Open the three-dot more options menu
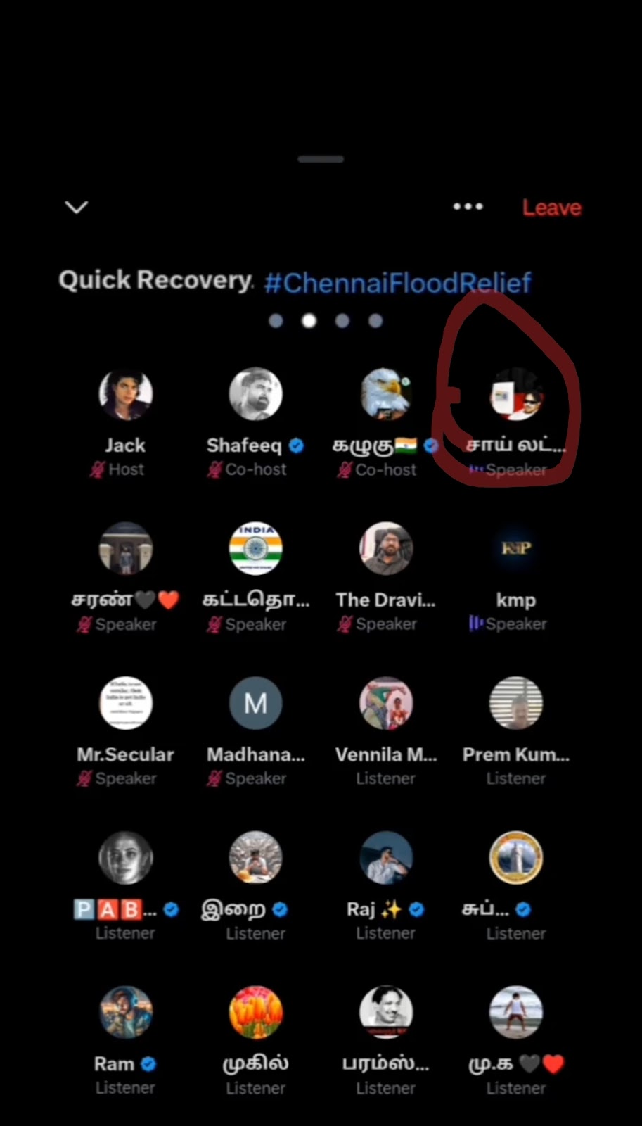The height and width of the screenshot is (1126, 642). pyautogui.click(x=468, y=206)
